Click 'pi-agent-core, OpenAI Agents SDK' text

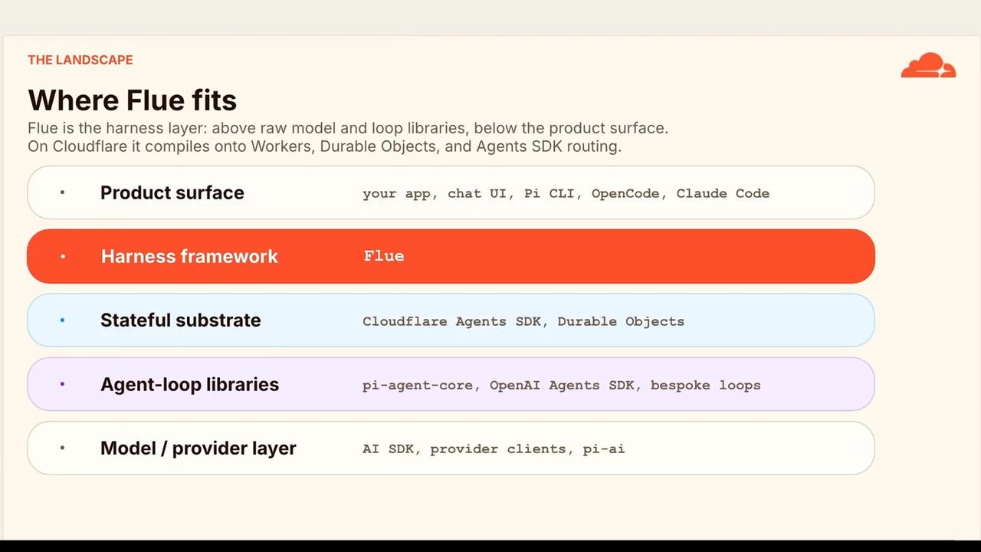(498, 385)
